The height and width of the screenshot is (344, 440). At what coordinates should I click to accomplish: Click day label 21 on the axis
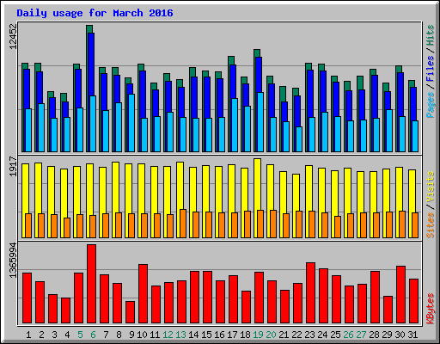pyautogui.click(x=284, y=335)
